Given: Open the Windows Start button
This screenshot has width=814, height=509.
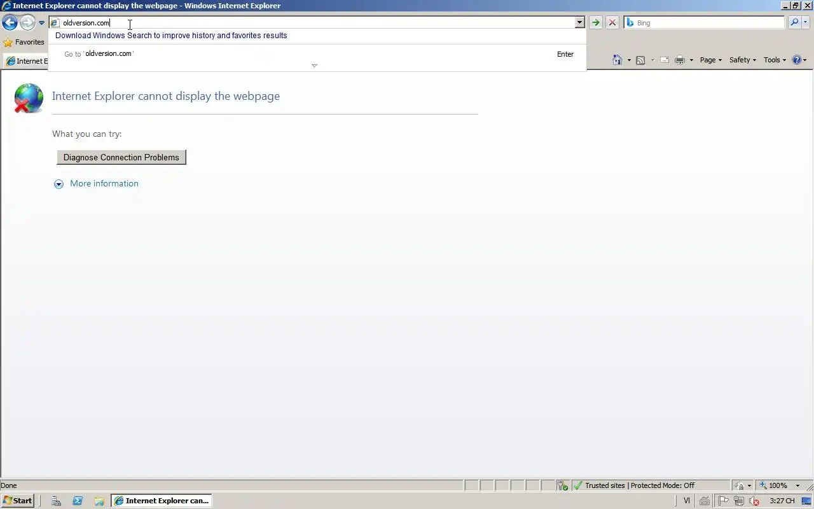Looking at the screenshot, I should pyautogui.click(x=18, y=501).
